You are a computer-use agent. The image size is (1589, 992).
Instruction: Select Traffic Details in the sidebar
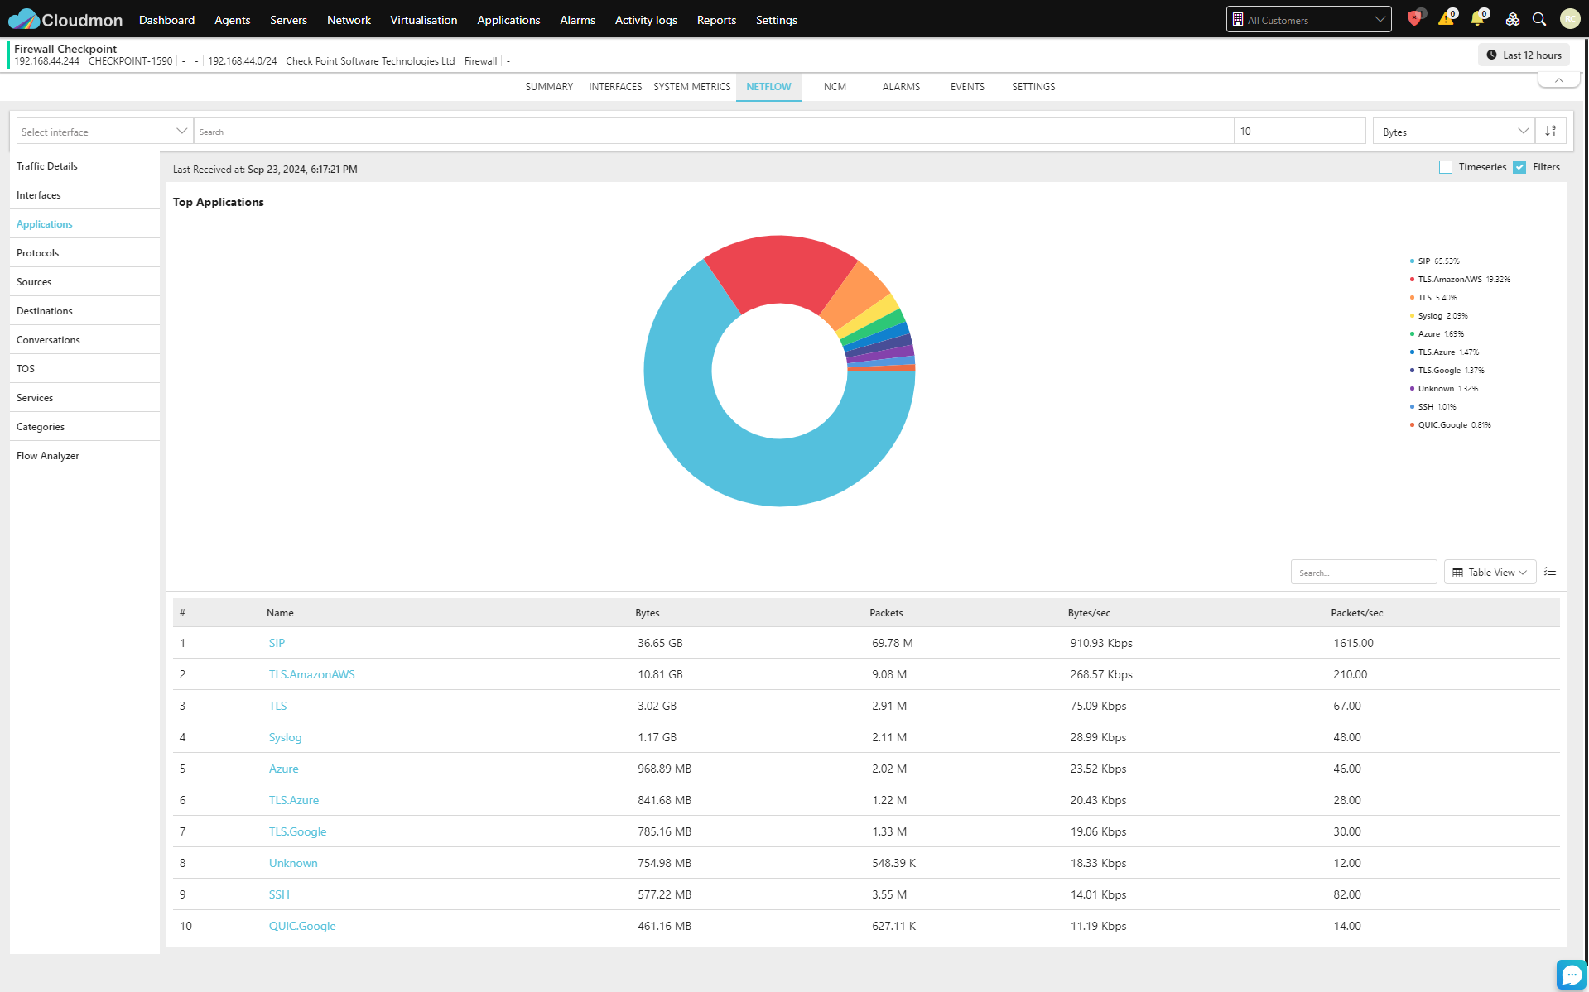click(x=84, y=165)
